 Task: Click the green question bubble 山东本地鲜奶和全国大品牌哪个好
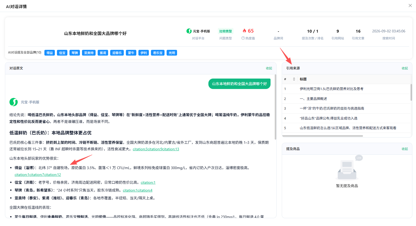pos(239,84)
